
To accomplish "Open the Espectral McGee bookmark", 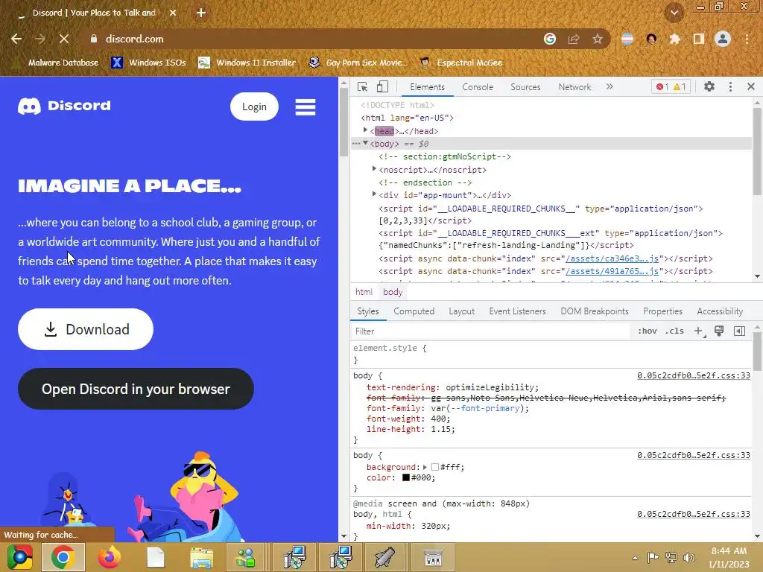I will click(x=460, y=63).
